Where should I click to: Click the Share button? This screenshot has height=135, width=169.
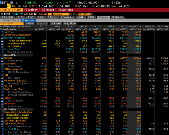[x=70, y=24]
